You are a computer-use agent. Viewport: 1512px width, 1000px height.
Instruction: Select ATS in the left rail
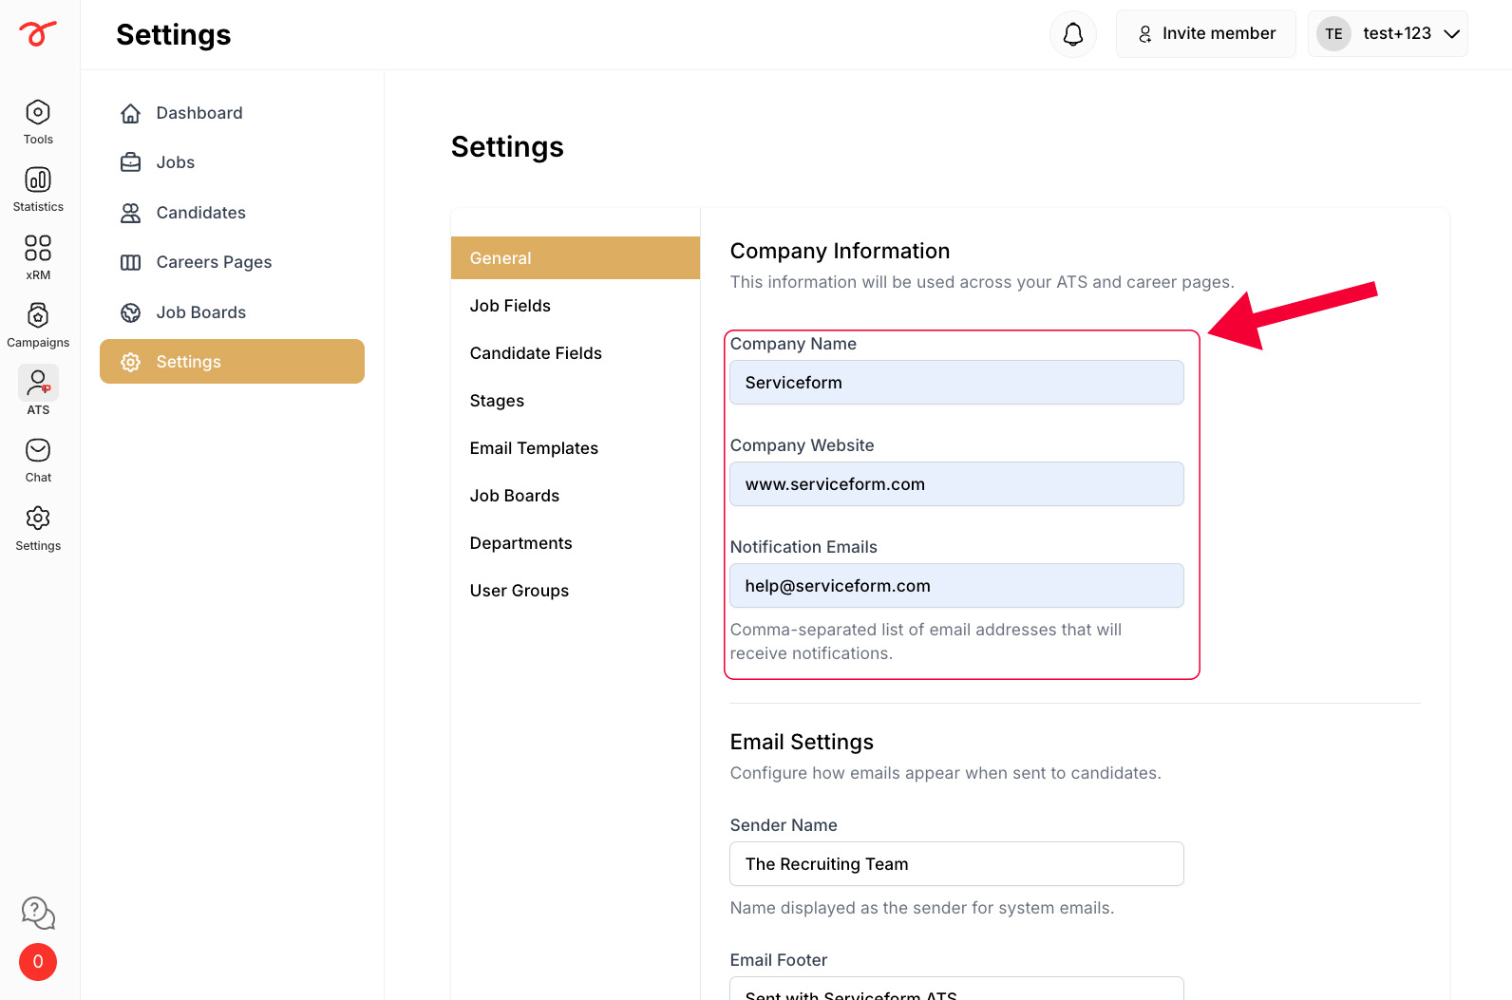[x=38, y=391]
